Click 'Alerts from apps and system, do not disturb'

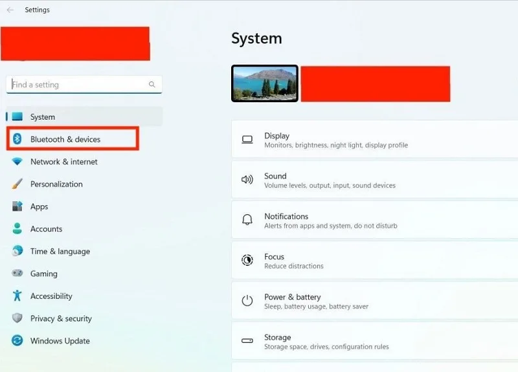(331, 226)
